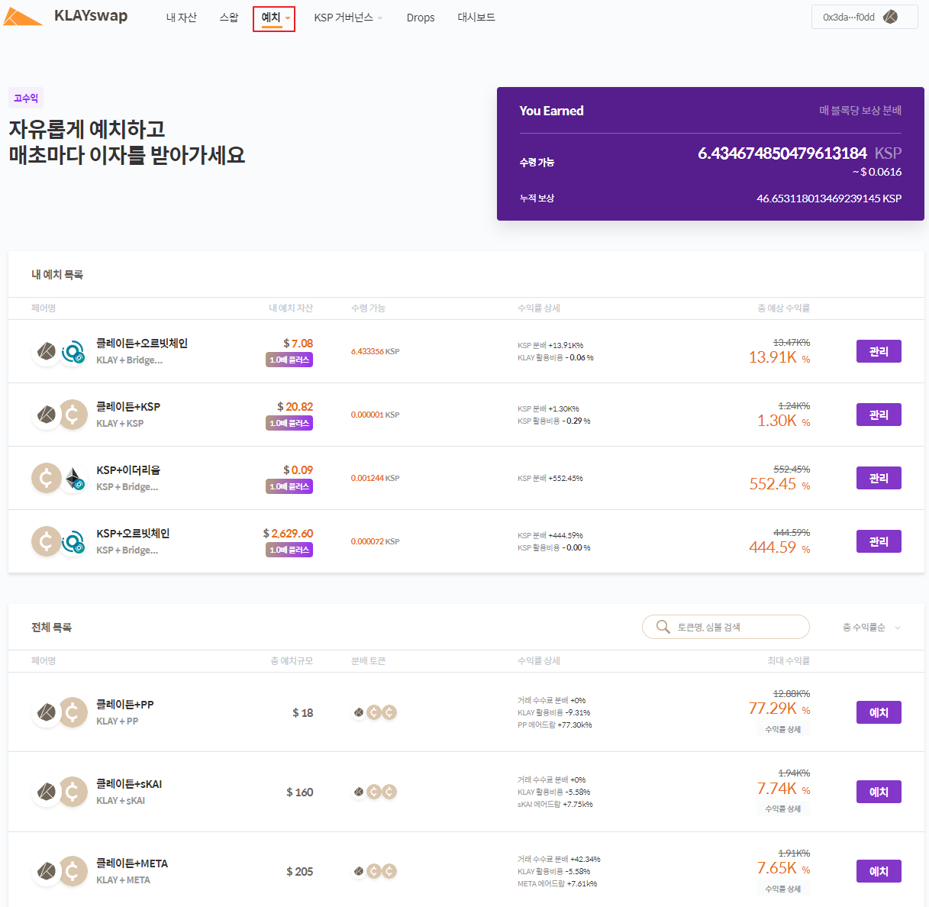The image size is (929, 907).
Task: Open the 예치 dropdown menu
Action: coord(275,18)
